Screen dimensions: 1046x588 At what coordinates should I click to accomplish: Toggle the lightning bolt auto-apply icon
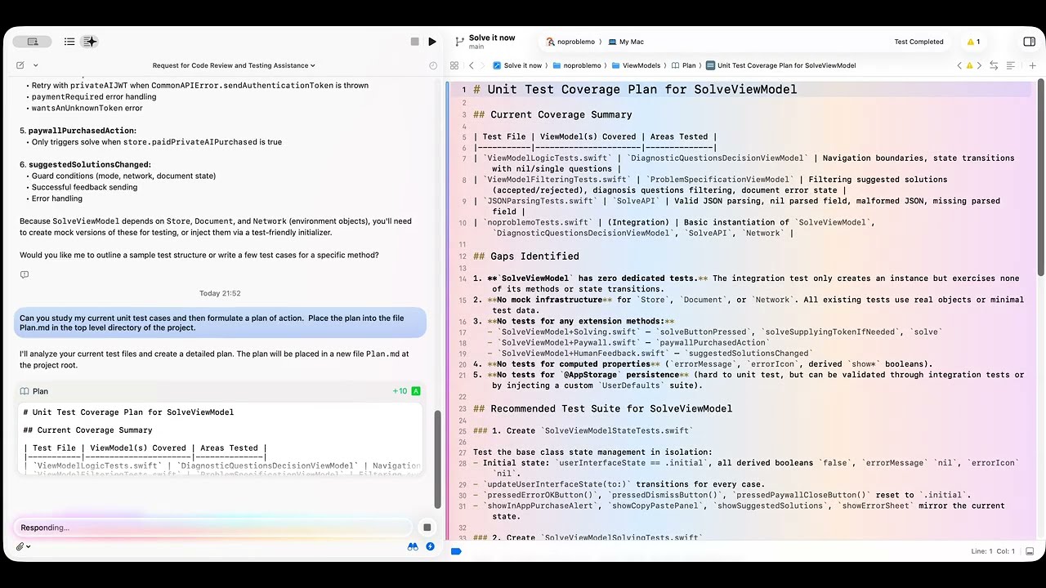click(430, 547)
